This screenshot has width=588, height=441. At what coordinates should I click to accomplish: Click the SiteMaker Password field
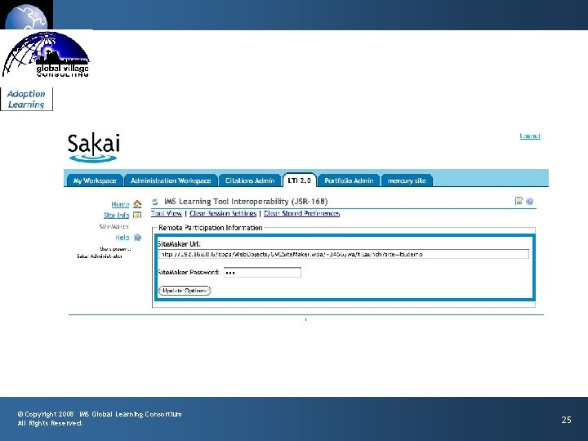click(262, 272)
